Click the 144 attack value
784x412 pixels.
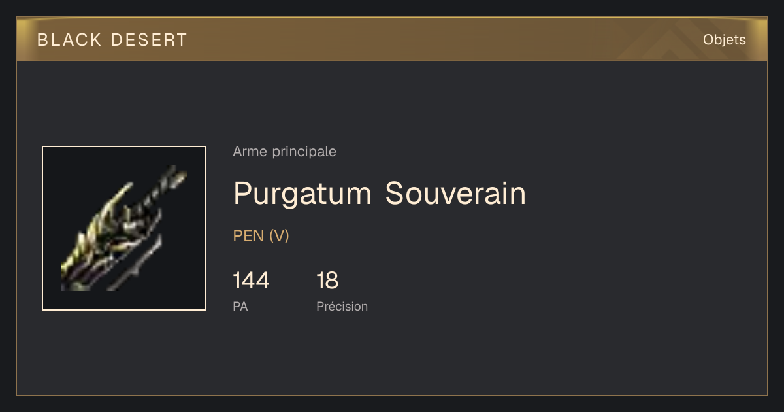251,281
